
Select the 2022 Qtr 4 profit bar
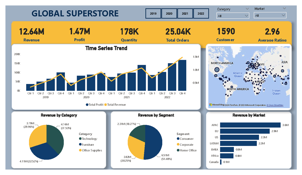tap(182, 75)
